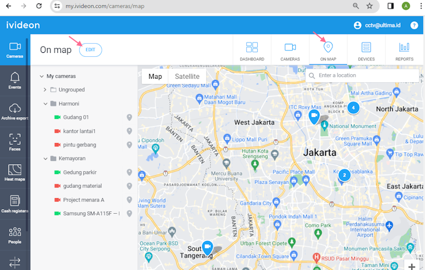The width and height of the screenshot is (425, 270).
Task: Click the Kemayoran folder label
Action: pyautogui.click(x=72, y=159)
